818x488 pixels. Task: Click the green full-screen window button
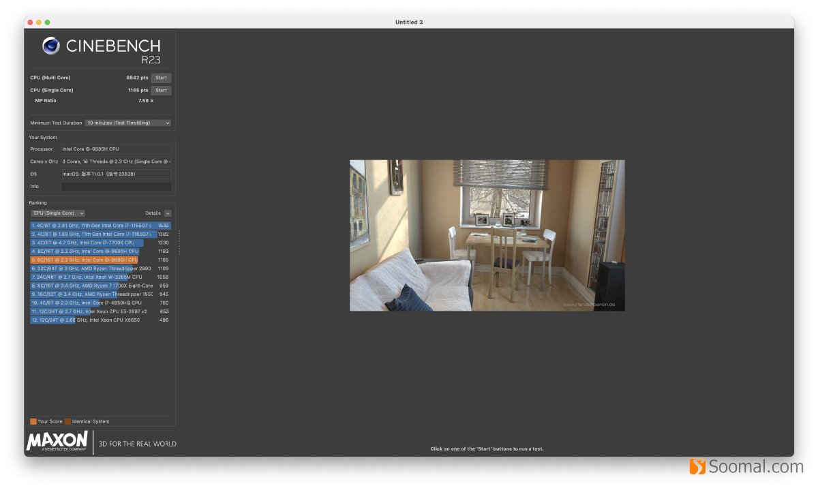click(48, 22)
